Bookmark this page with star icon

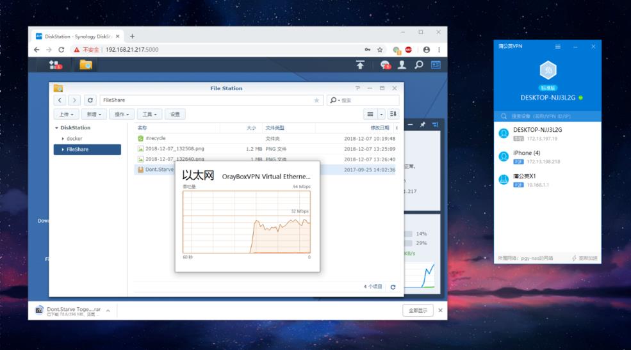(379, 49)
